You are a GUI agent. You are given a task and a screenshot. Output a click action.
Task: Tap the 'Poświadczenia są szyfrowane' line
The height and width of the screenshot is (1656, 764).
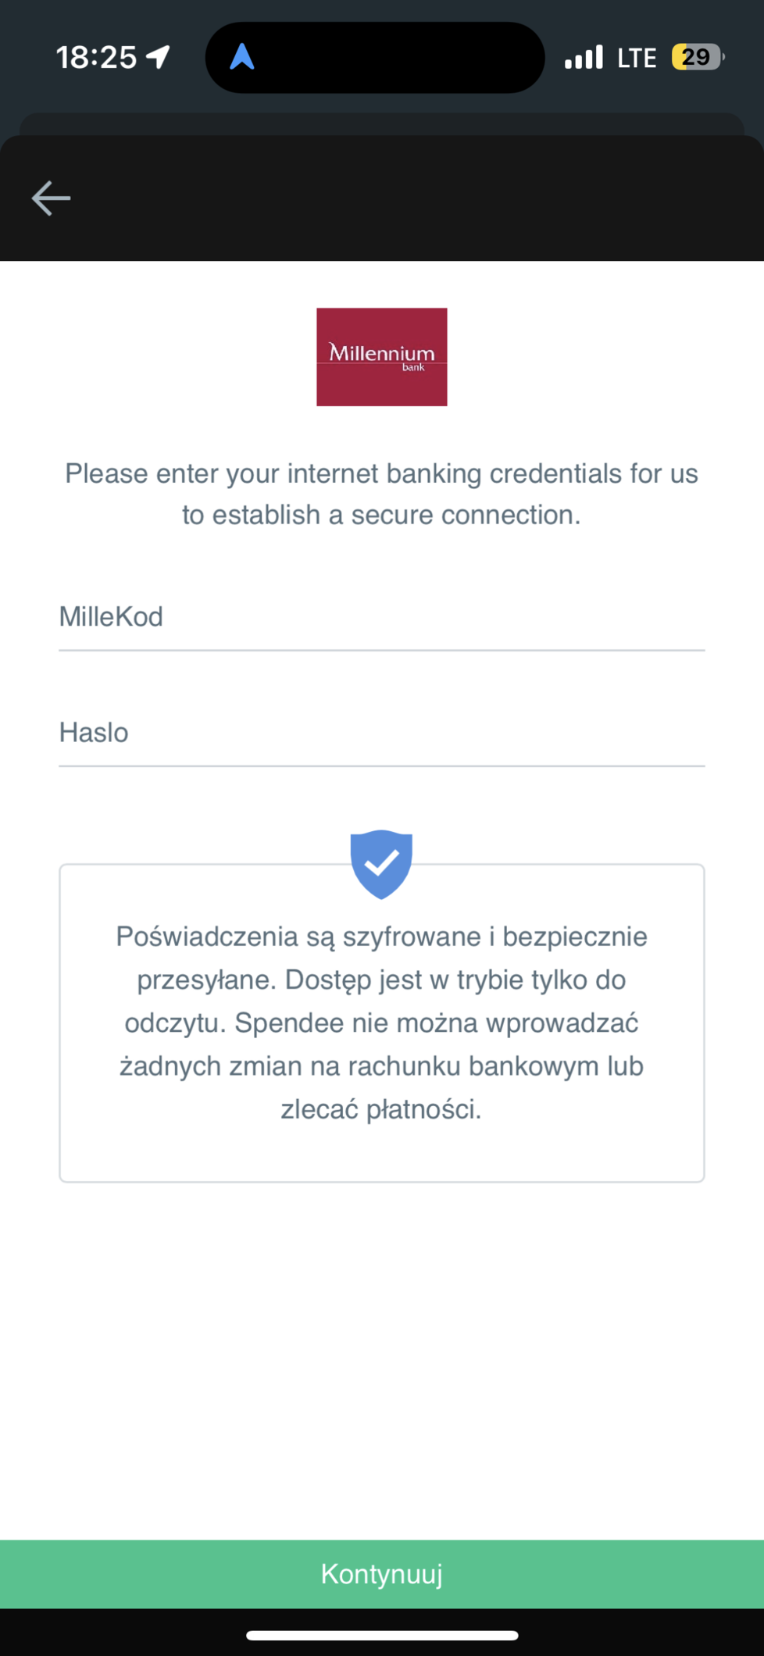tap(381, 937)
